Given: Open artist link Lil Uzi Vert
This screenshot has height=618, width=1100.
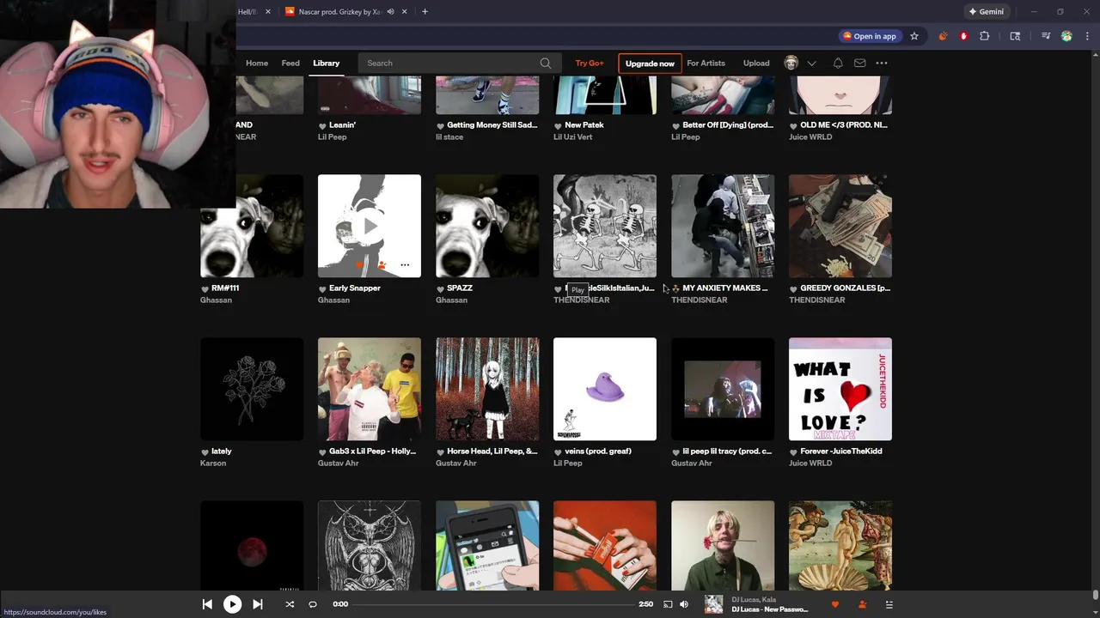Looking at the screenshot, I should [x=572, y=137].
